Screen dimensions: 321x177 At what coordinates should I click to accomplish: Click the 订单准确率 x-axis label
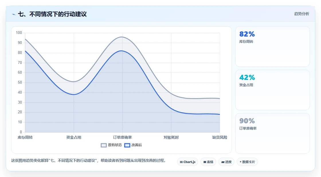122,137
